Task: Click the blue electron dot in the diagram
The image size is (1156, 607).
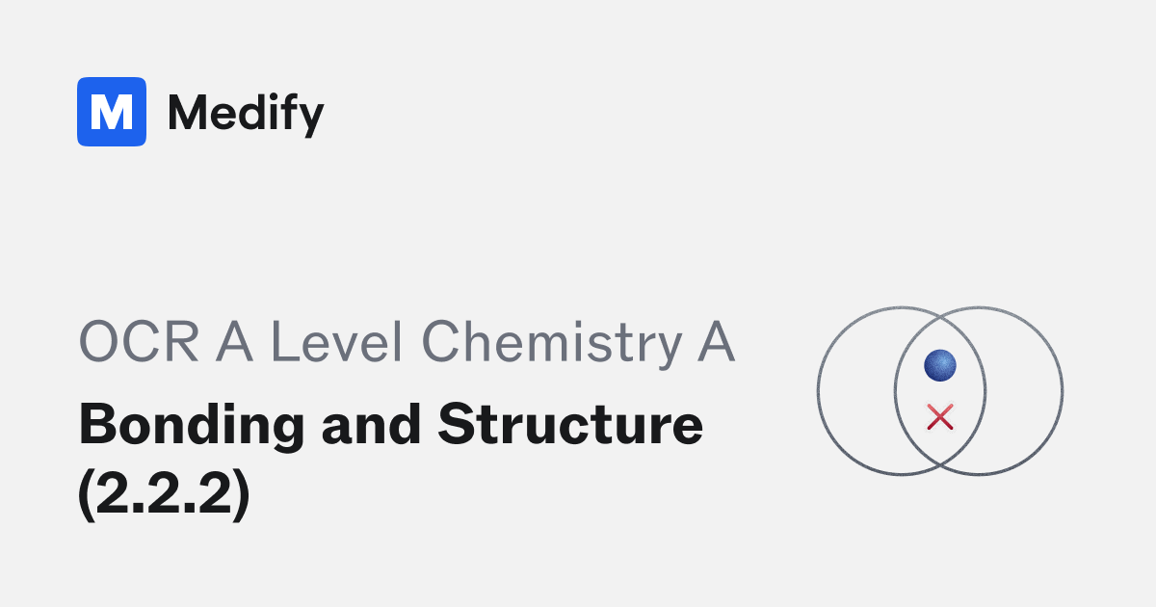Action: [939, 365]
